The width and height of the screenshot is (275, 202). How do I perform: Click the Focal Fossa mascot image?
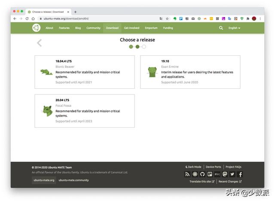tap(48, 111)
